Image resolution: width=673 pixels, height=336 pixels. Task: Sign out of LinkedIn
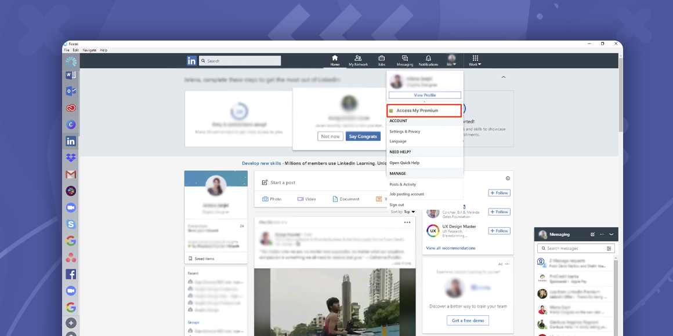click(x=397, y=205)
